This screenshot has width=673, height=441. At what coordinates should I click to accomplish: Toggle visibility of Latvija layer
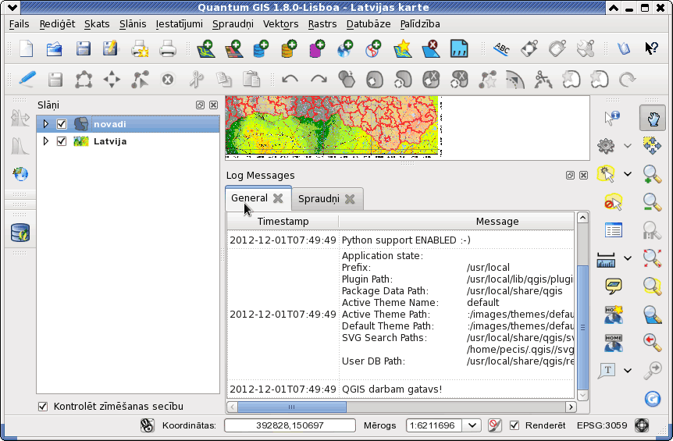[62, 141]
